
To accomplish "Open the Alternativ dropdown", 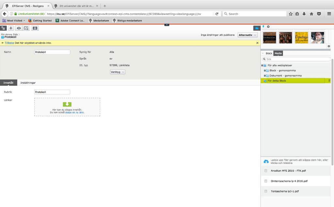I will [x=248, y=35].
